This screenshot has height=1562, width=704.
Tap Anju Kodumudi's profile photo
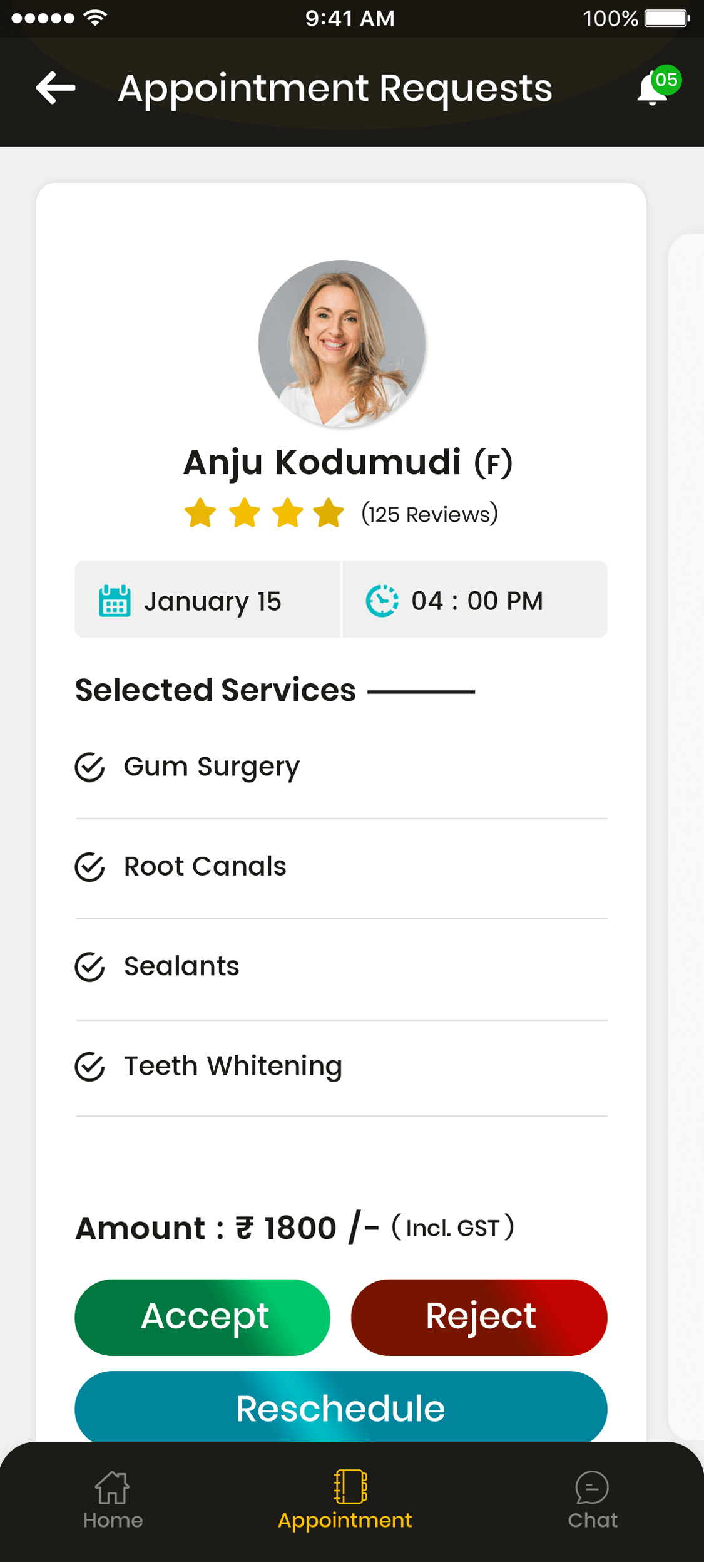(x=342, y=343)
